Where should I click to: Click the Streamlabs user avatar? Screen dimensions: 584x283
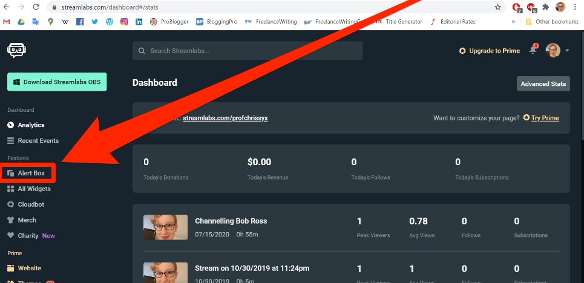(553, 51)
